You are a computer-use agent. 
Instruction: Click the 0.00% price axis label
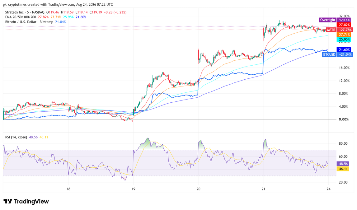coord(344,119)
